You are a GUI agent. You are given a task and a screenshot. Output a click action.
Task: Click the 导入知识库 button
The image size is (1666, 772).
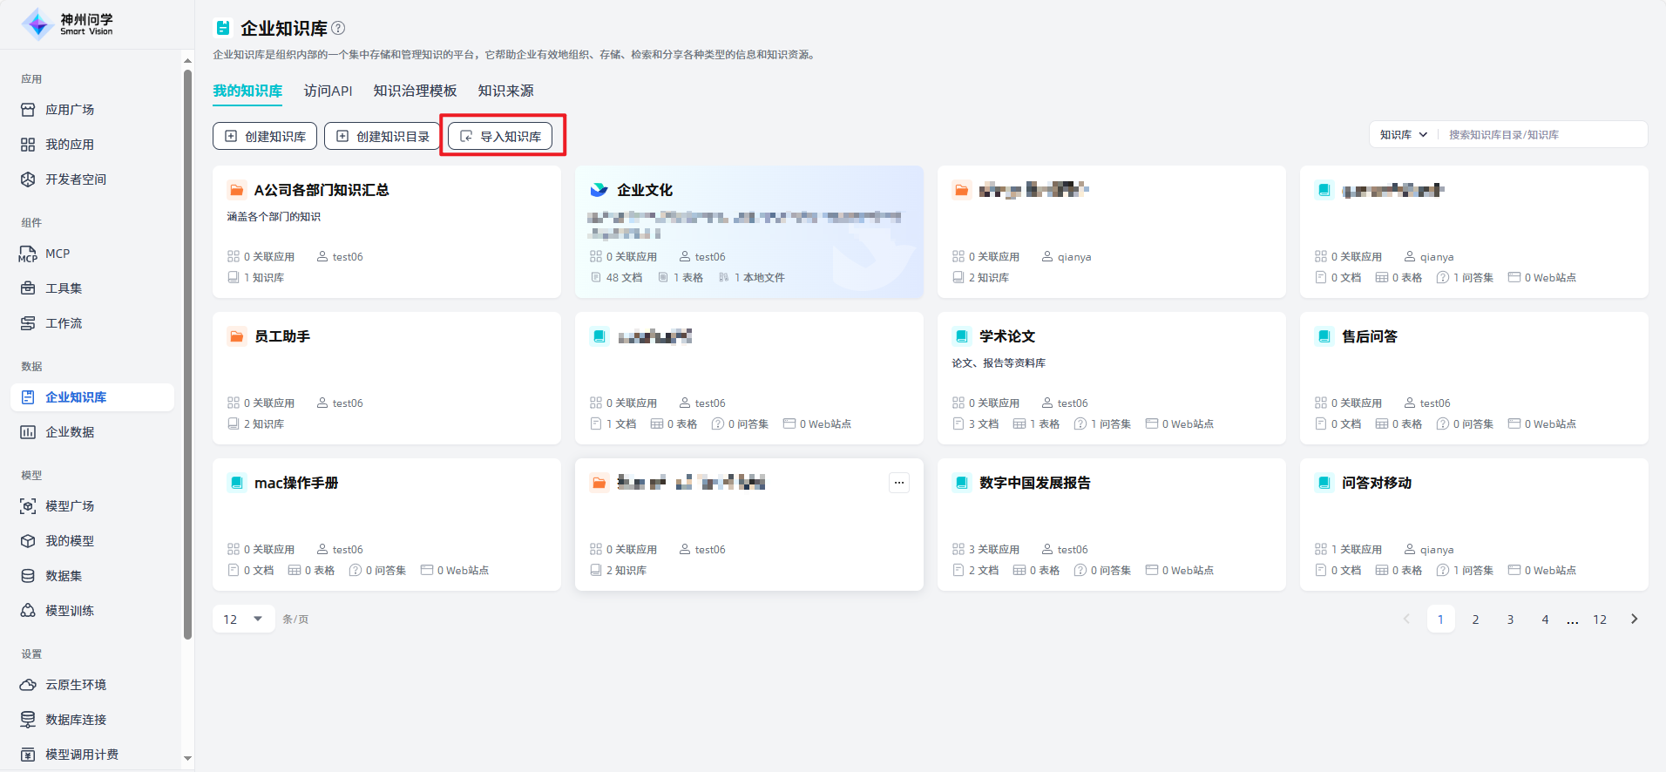[501, 136]
